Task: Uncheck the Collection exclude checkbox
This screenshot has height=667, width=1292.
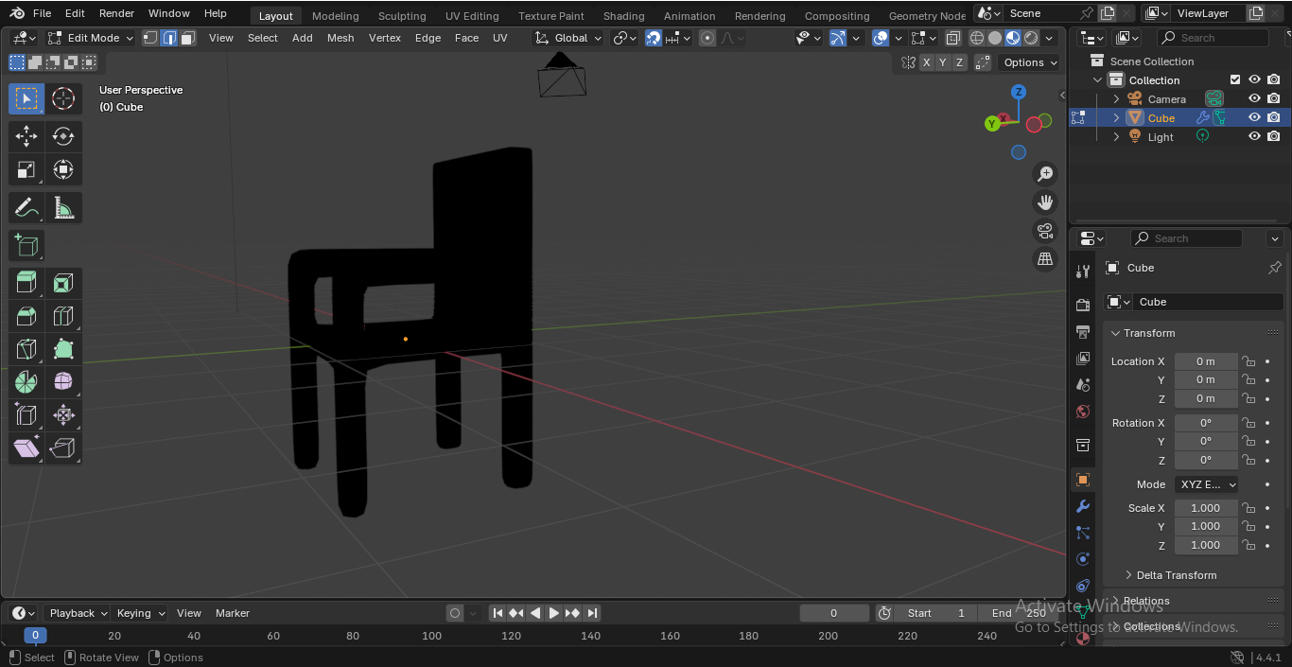Action: click(x=1234, y=79)
